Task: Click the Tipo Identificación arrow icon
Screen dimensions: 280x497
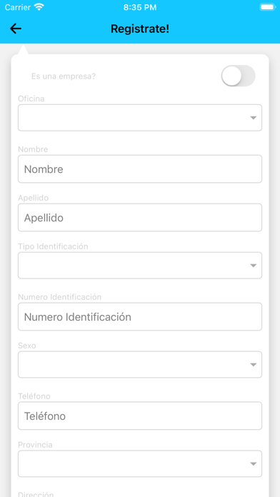Action: click(253, 266)
